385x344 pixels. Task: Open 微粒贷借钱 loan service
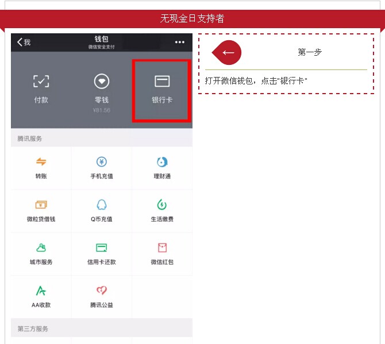pos(41,211)
